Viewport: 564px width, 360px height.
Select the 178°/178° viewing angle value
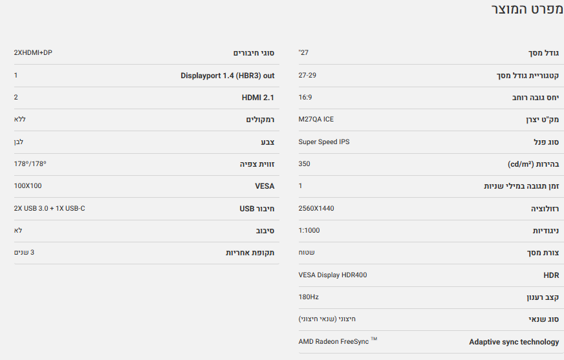pos(30,164)
